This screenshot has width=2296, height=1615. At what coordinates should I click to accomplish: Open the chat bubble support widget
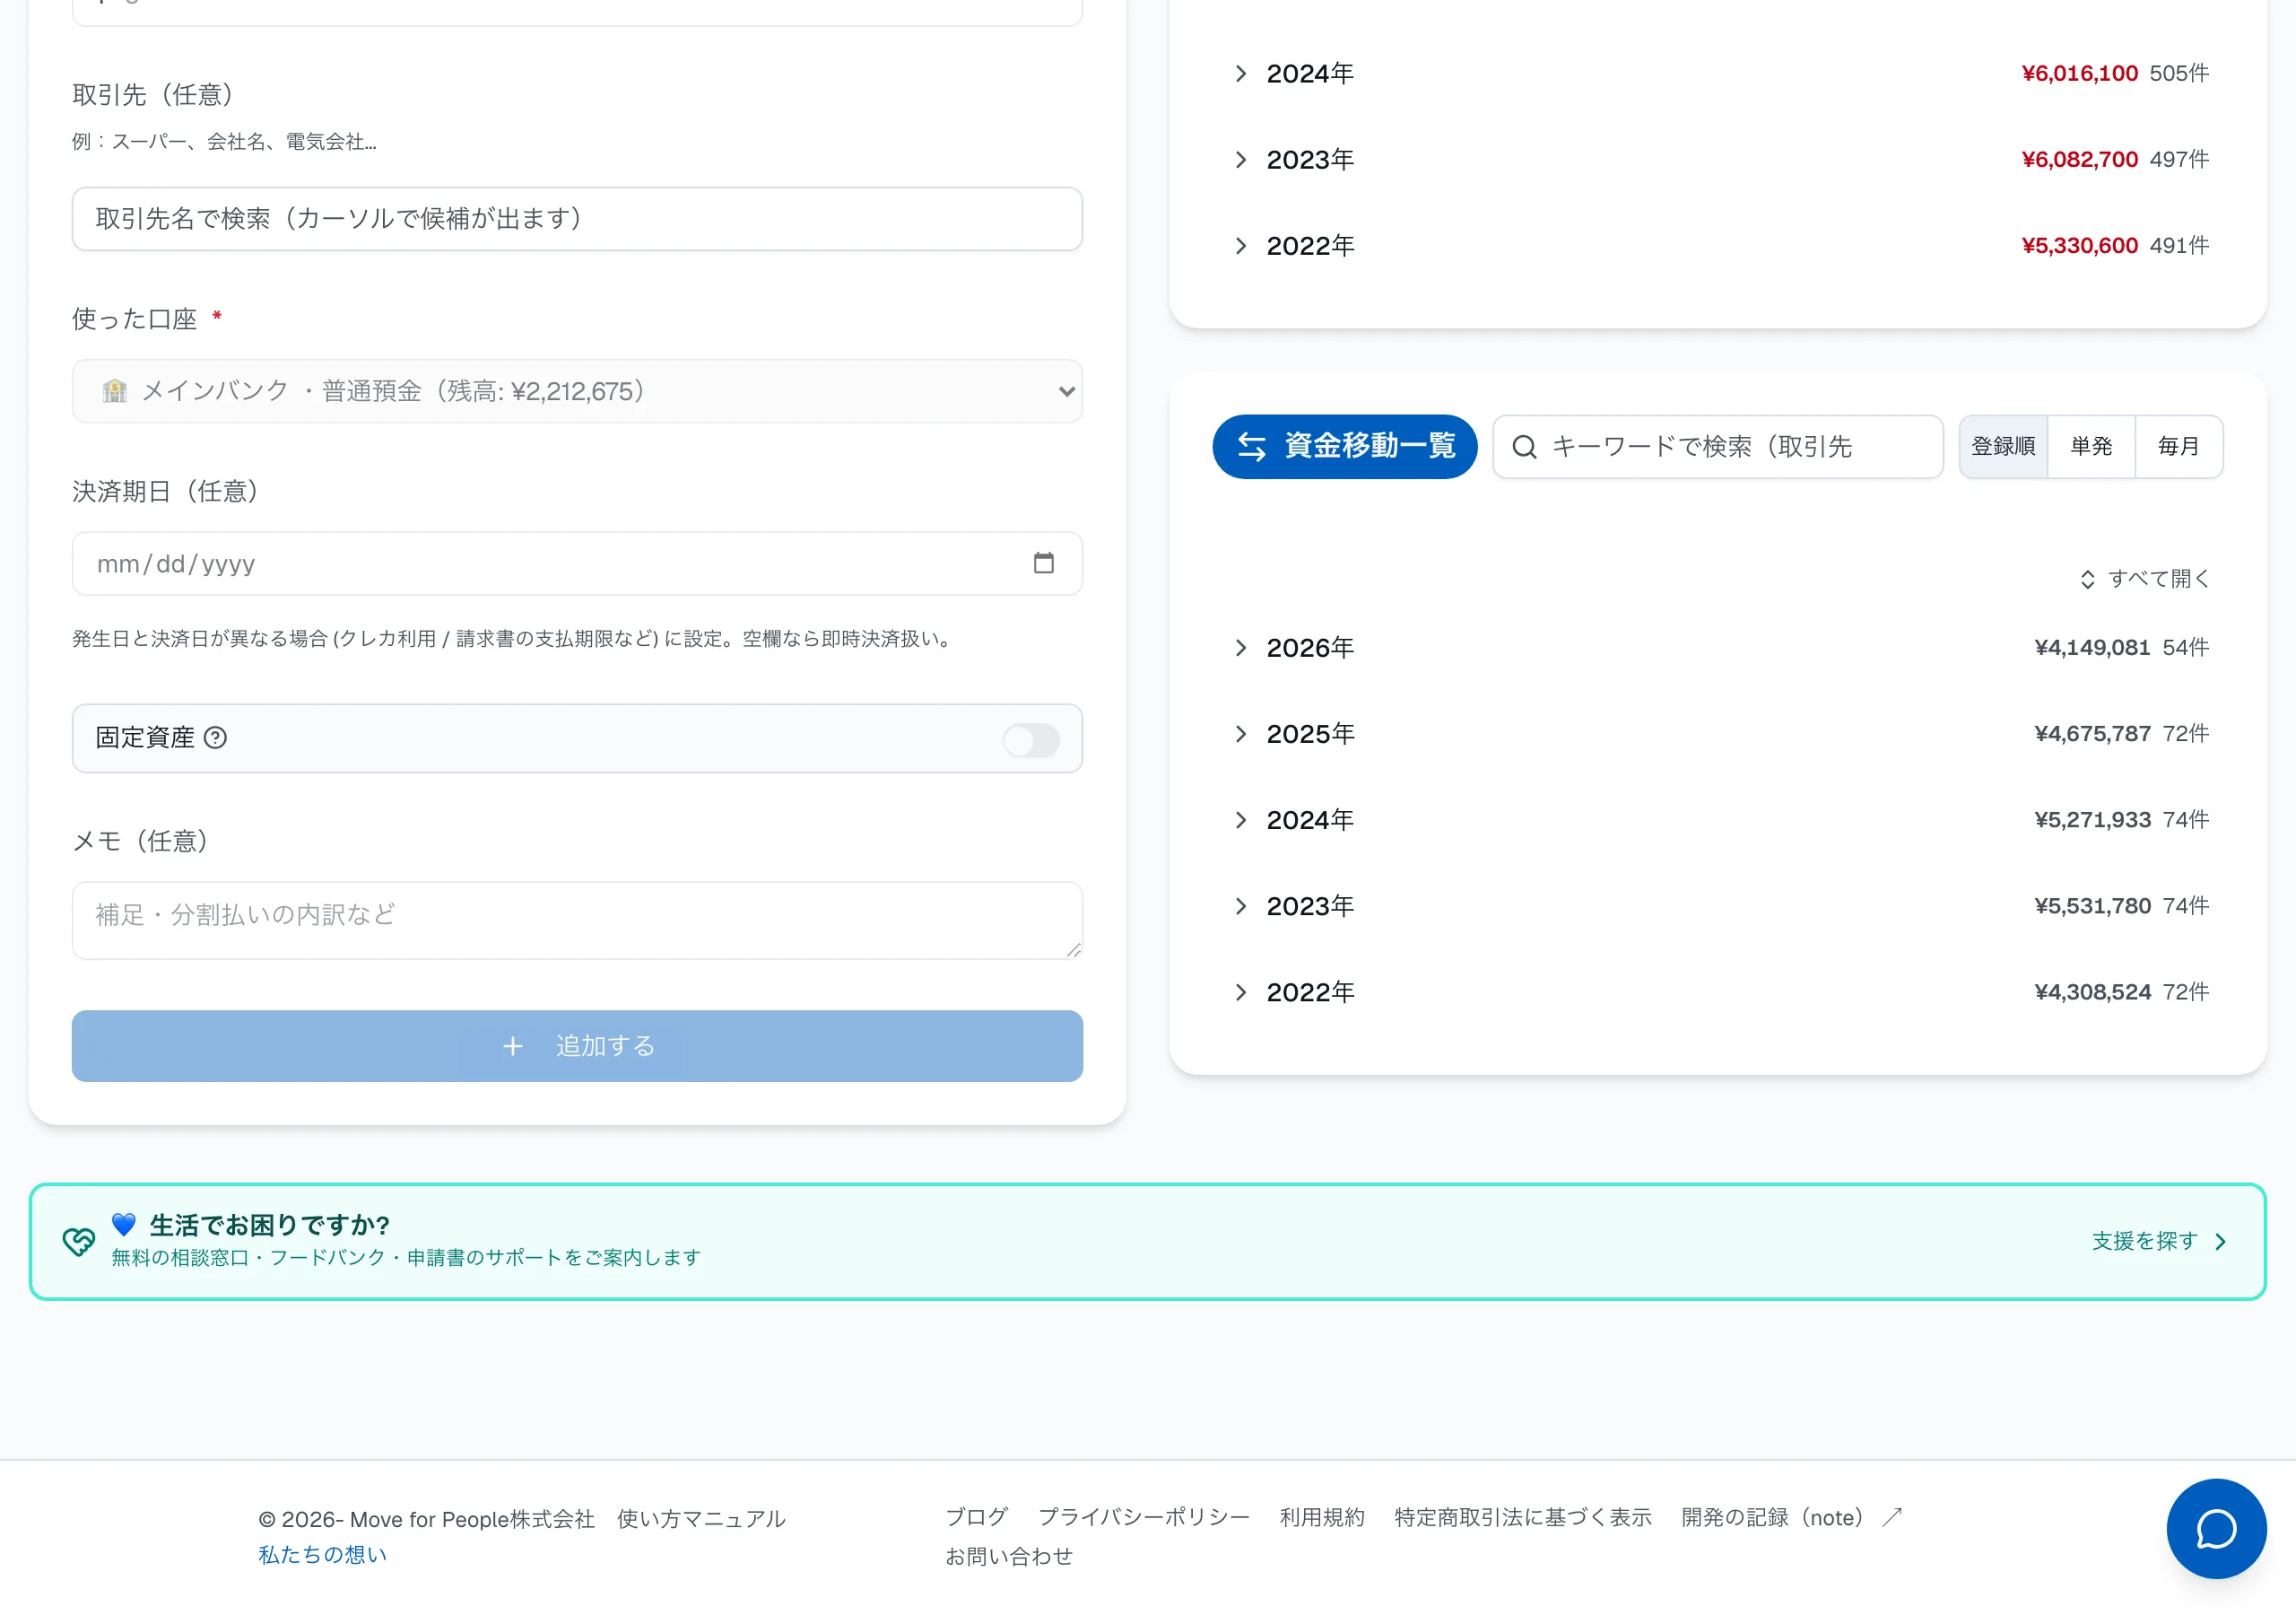[2215, 1528]
